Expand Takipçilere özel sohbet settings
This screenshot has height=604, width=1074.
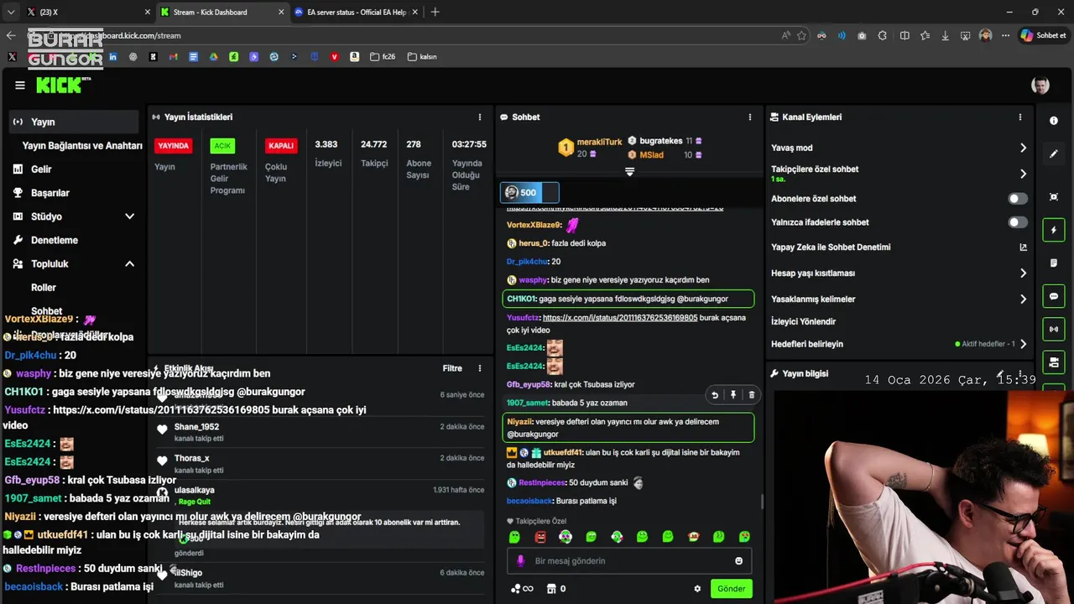point(1023,174)
